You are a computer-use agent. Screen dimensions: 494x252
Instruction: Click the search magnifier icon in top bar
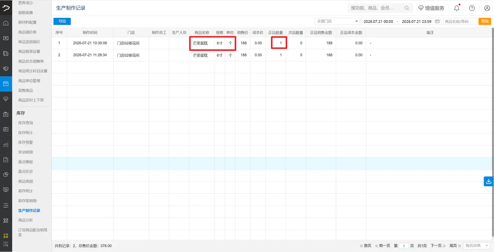pyautogui.click(x=407, y=8)
